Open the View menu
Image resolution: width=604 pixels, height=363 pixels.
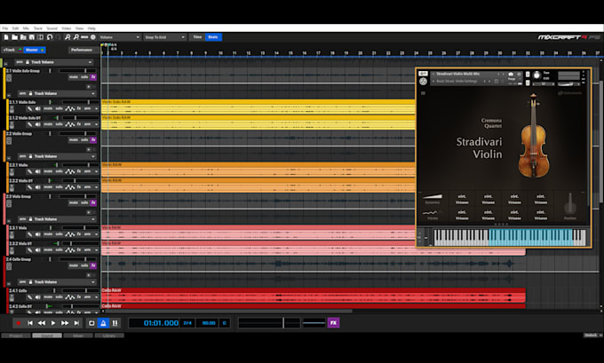tap(79, 28)
